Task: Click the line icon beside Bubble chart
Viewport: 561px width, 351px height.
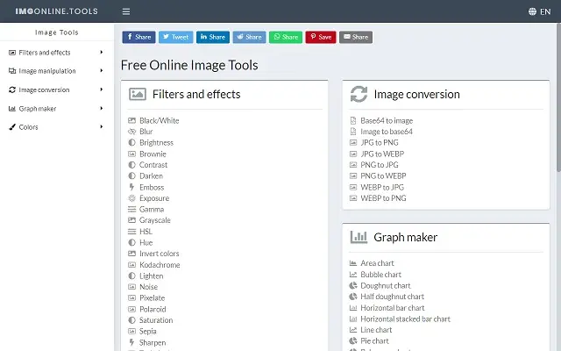Action: coord(353,275)
